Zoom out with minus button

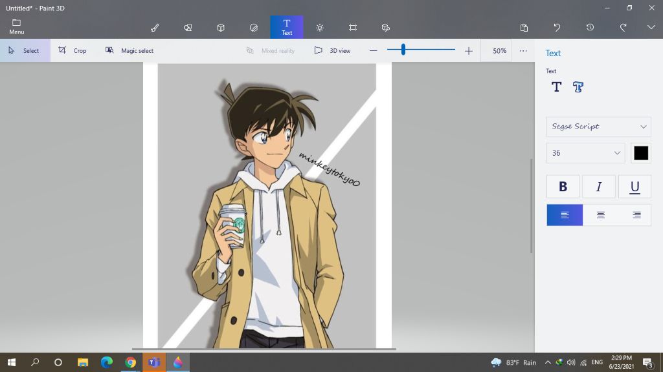373,50
